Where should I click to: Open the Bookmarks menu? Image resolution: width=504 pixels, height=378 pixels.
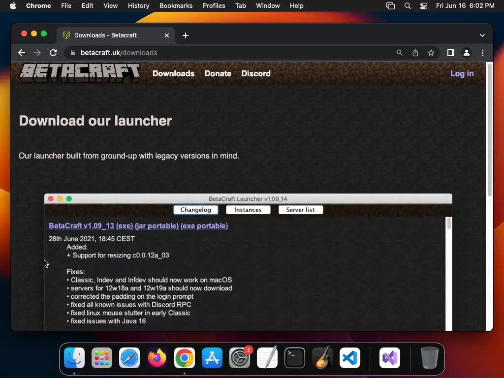click(176, 6)
